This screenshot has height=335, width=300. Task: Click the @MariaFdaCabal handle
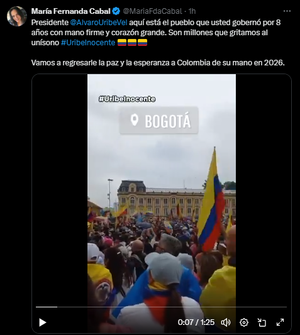point(152,11)
